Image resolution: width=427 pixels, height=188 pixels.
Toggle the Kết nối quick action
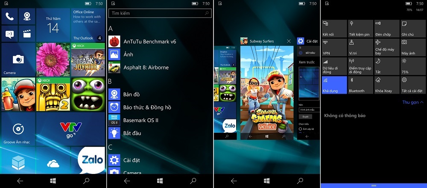pos(334,28)
